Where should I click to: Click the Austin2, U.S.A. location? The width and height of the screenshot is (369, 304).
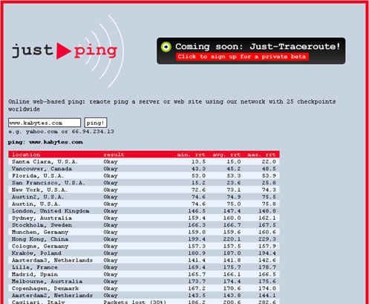(x=38, y=197)
